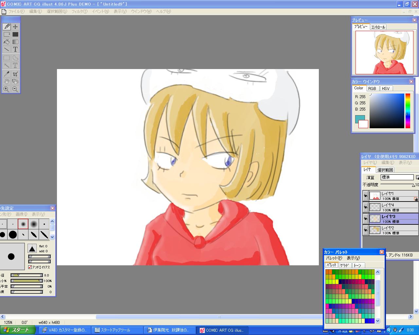The image size is (419, 335).
Task: Switch to the トーン tab in palette
Action: coord(358,265)
